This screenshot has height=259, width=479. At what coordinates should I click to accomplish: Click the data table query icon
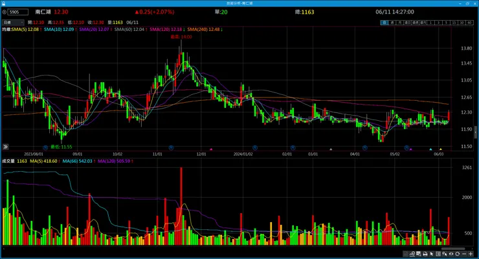pos(419,254)
